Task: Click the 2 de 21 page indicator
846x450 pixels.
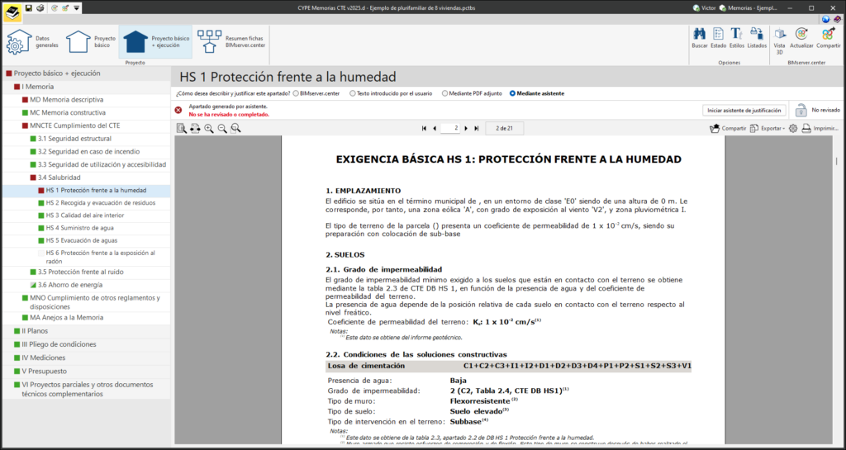Action: 504,128
